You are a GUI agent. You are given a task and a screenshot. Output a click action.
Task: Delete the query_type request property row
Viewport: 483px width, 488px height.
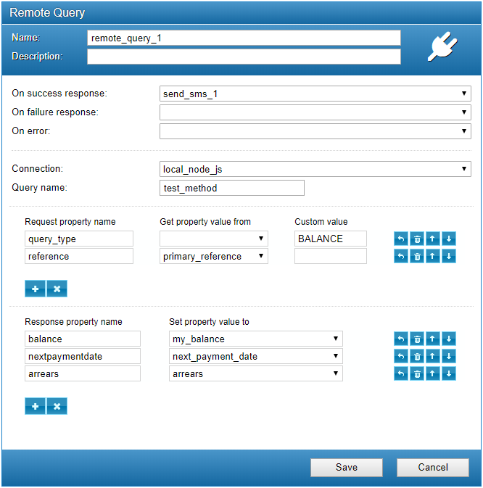417,239
